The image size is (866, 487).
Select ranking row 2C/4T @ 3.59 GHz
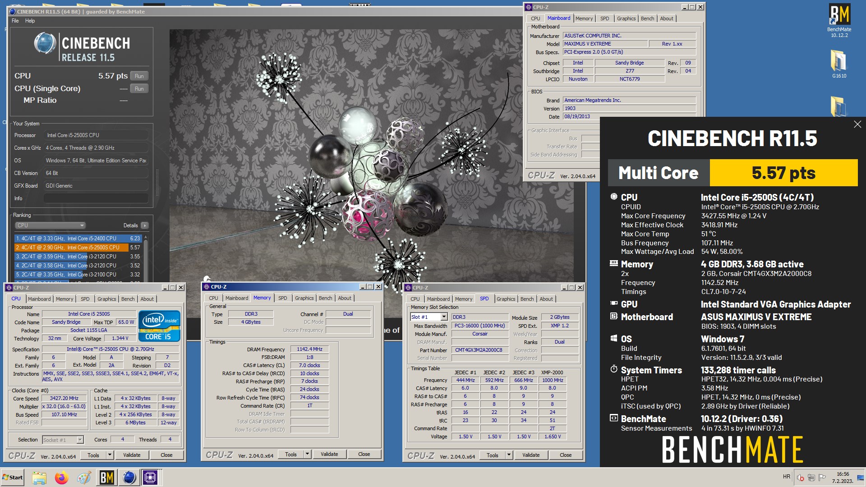point(78,257)
